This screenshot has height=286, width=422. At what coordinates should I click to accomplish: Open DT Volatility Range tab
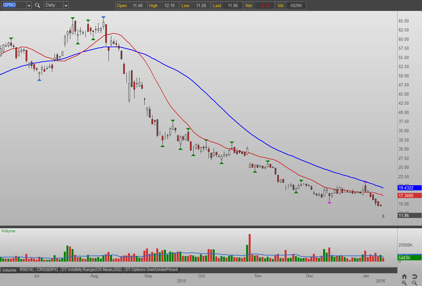coord(92,270)
